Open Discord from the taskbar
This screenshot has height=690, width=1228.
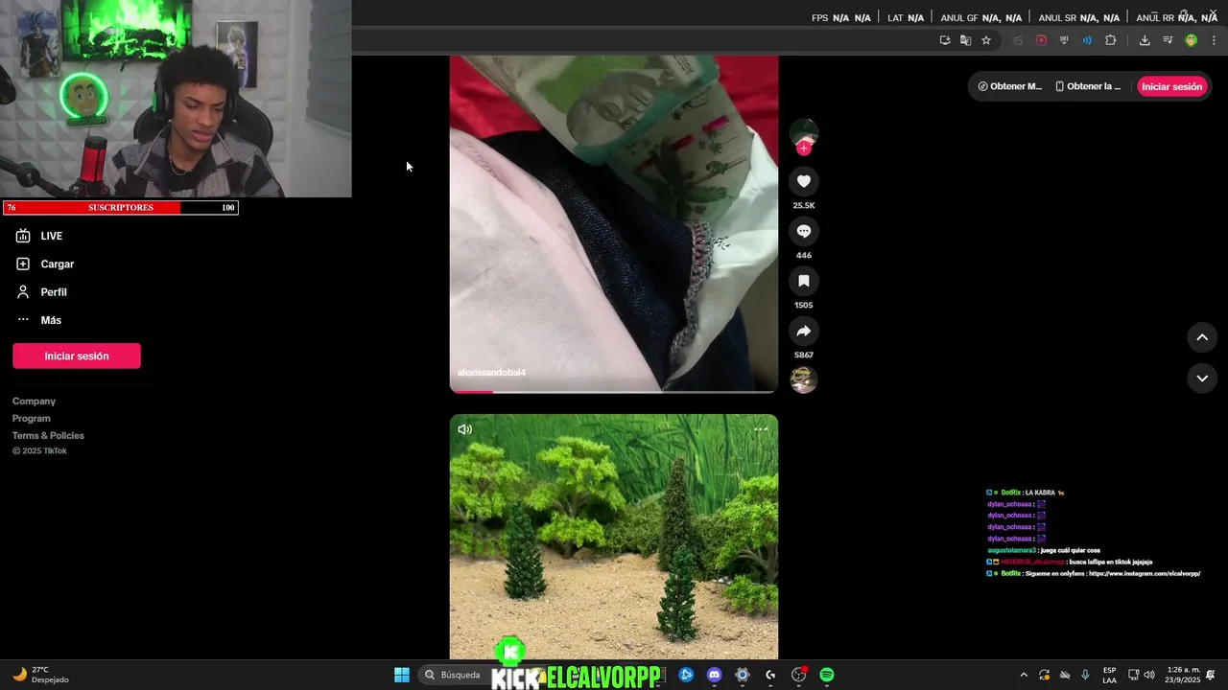click(714, 675)
